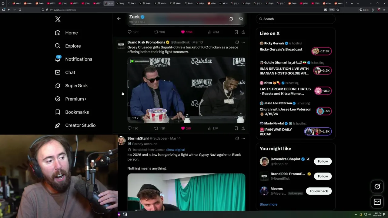388x218 pixels.
Task: Bookmark the Brand Risk Promotions post
Action: coord(236,128)
